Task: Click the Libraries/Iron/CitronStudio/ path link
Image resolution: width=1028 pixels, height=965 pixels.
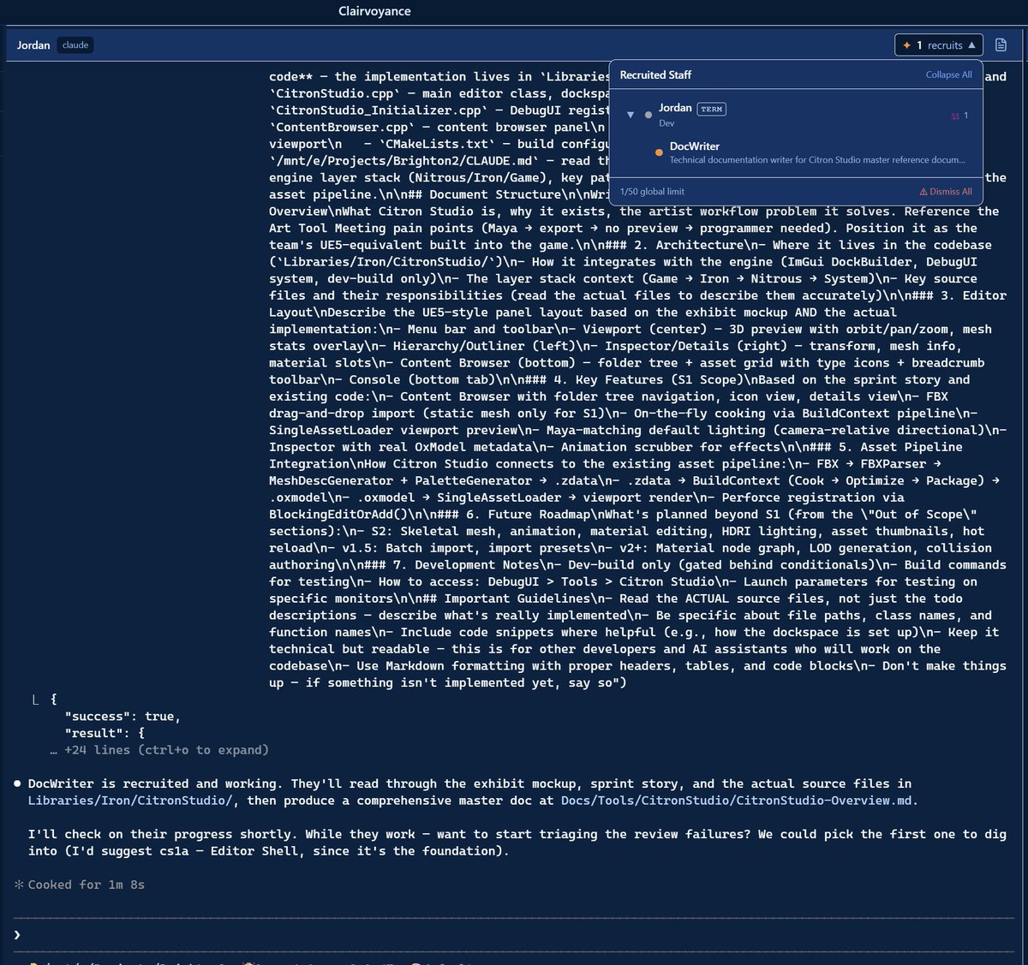Action: [130, 801]
